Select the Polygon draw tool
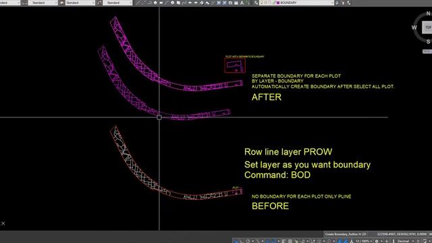 pos(155,3)
